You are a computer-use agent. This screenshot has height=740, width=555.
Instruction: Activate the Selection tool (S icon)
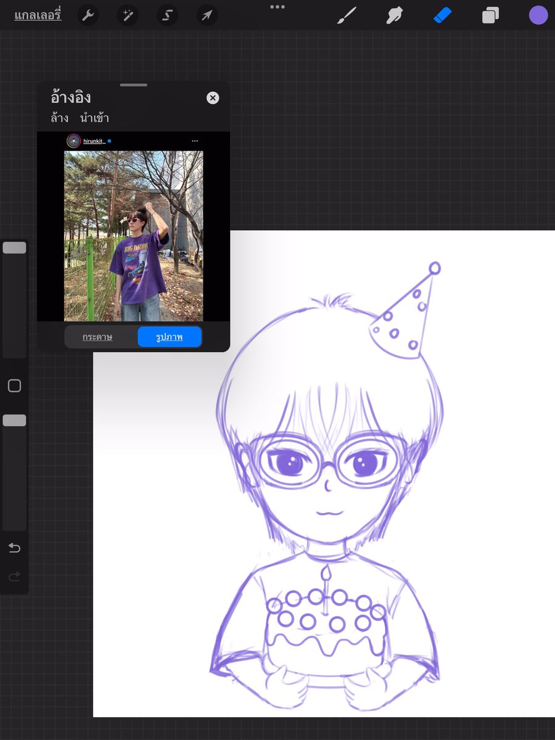coord(168,15)
